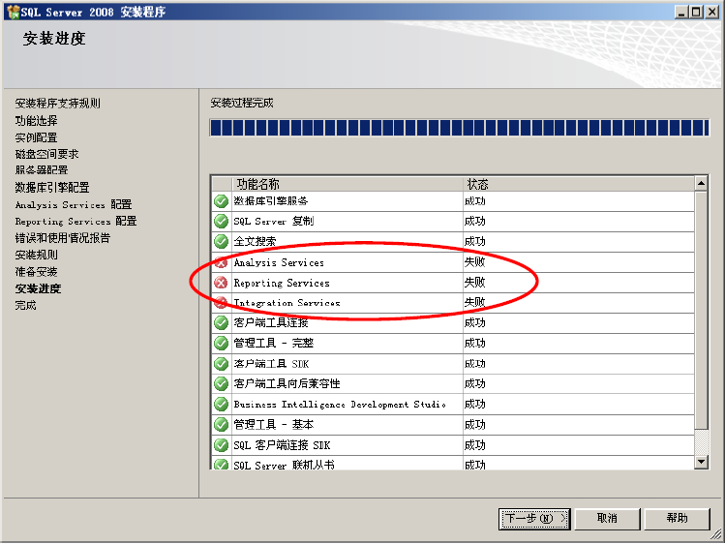Open help with the 帮助 button

pyautogui.click(x=677, y=519)
